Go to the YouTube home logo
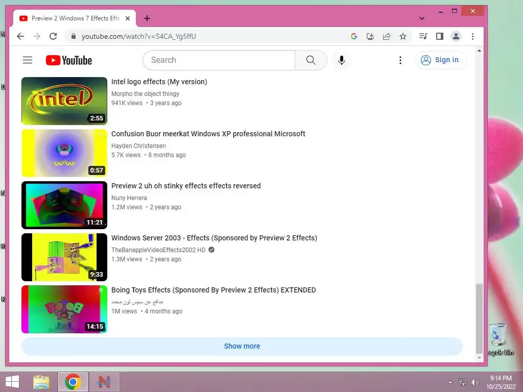The width and height of the screenshot is (523, 392). pyautogui.click(x=69, y=60)
